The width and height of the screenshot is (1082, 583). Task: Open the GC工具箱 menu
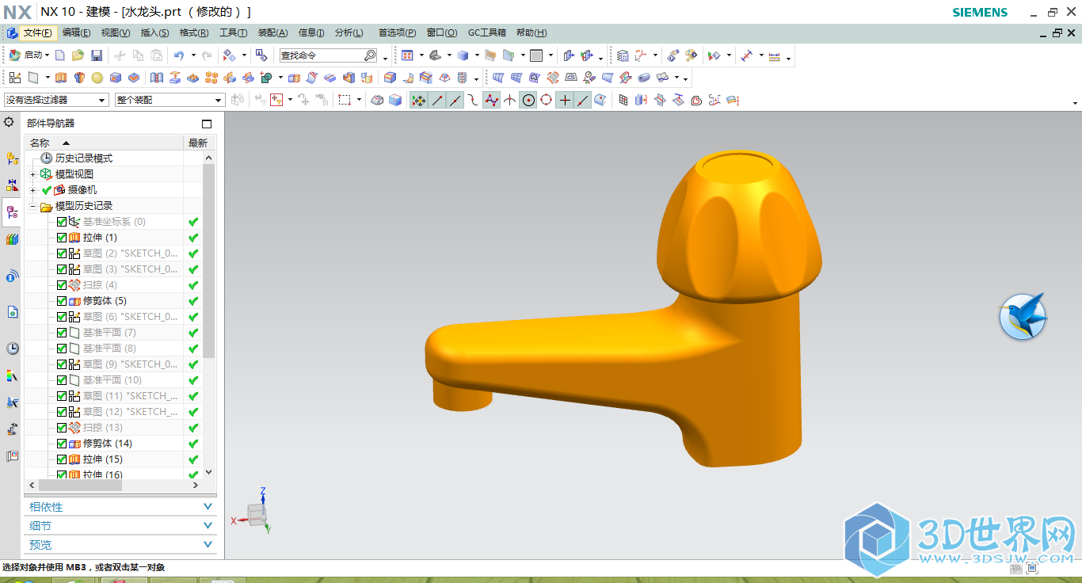click(x=487, y=32)
